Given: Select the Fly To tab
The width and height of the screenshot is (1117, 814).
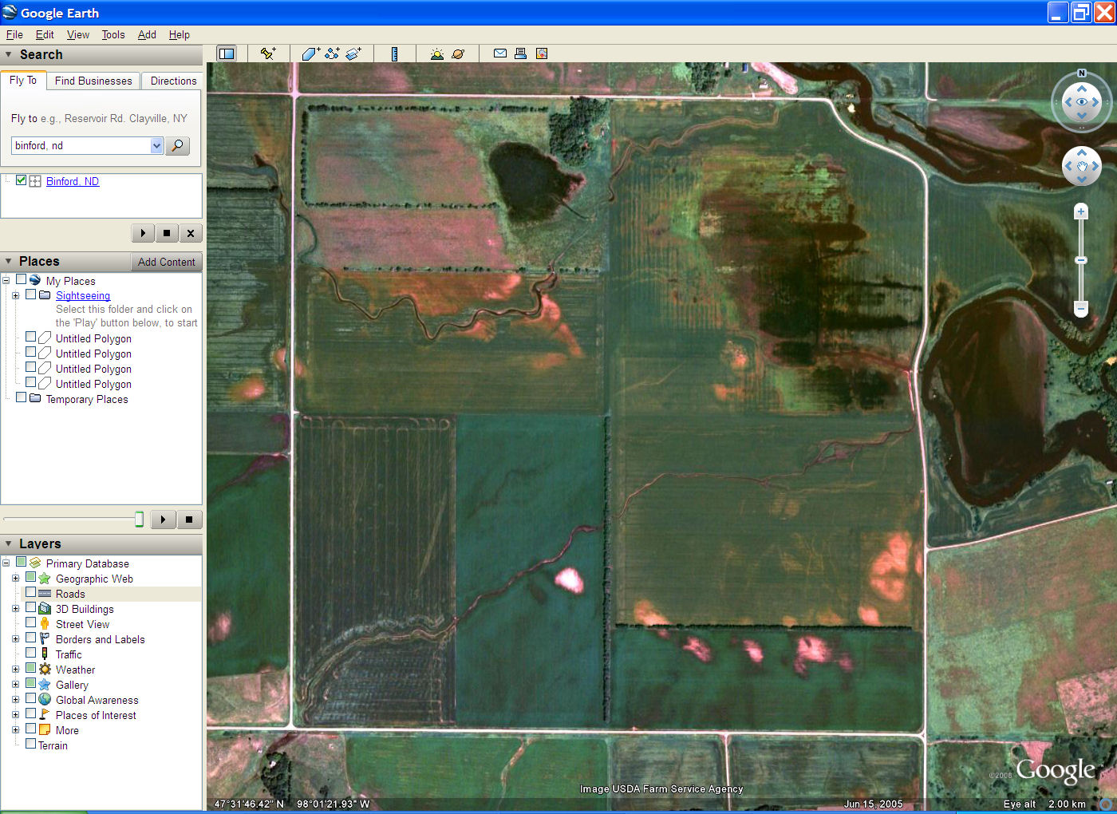Looking at the screenshot, I should pyautogui.click(x=23, y=80).
